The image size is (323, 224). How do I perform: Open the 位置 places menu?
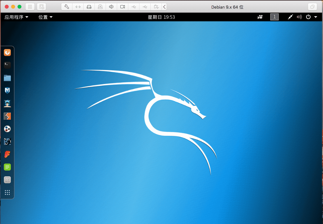pyautogui.click(x=45, y=17)
